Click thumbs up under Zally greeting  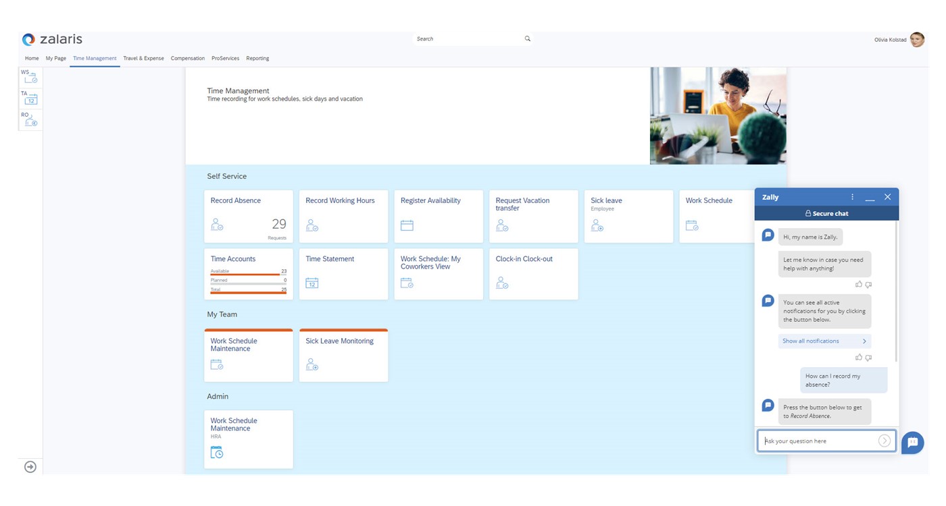point(859,285)
